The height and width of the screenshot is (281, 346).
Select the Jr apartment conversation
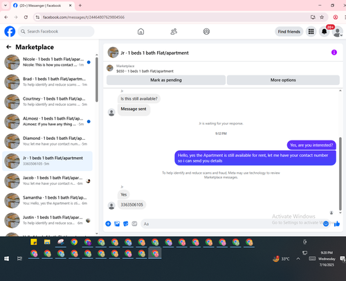tap(47, 161)
